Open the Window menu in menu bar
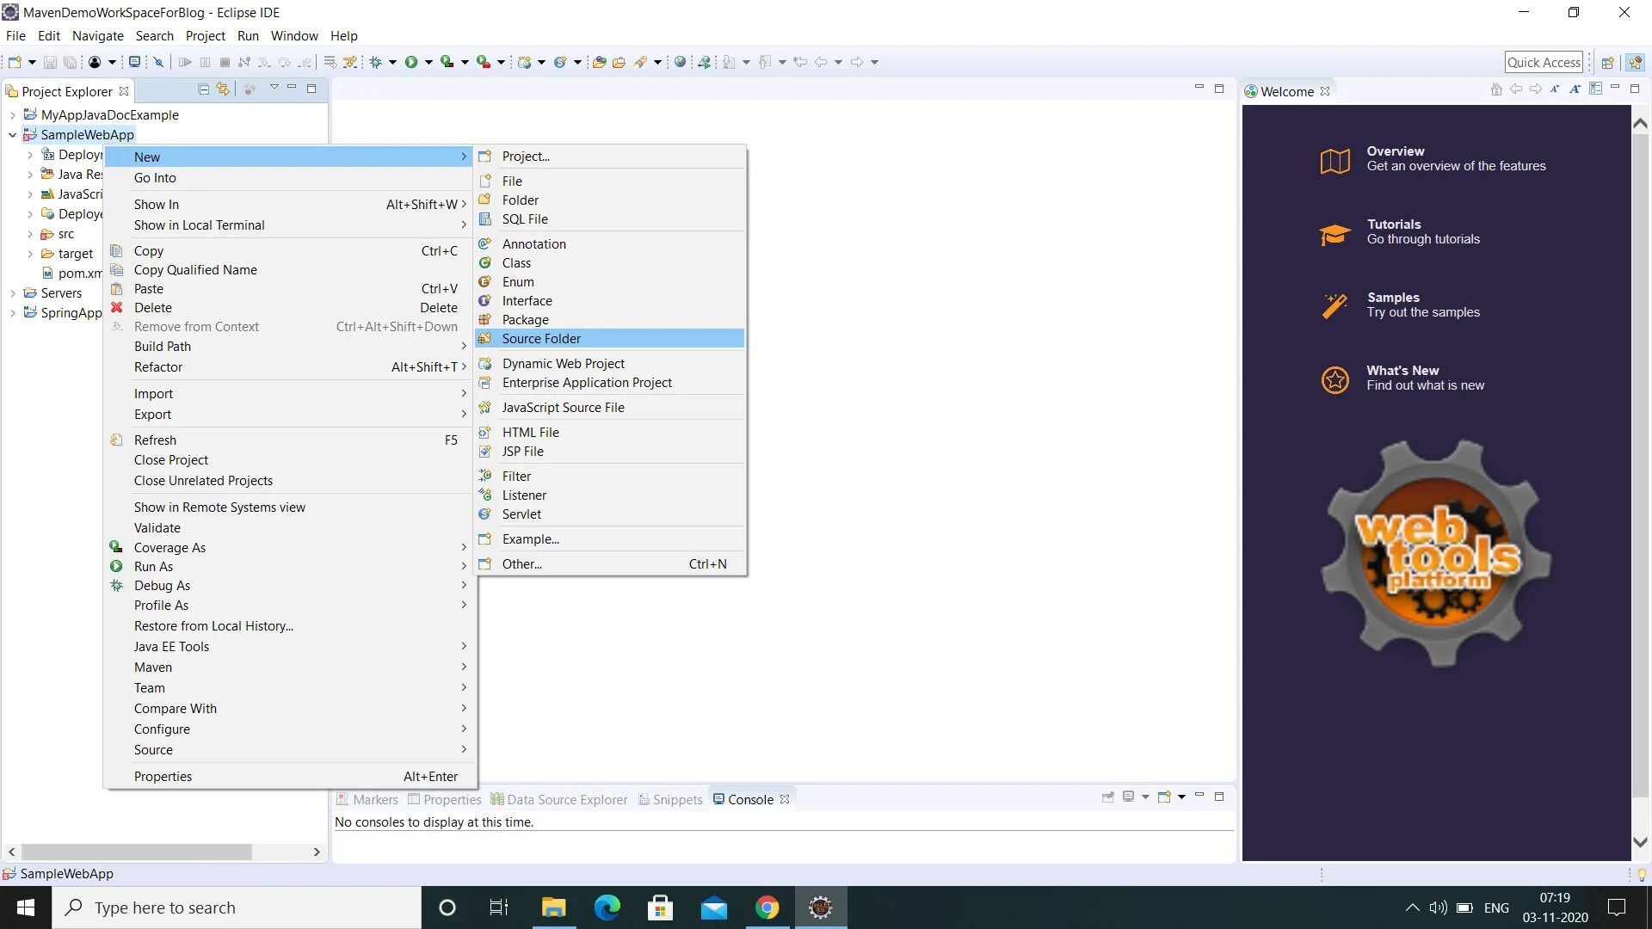Image resolution: width=1652 pixels, height=929 pixels. click(294, 36)
